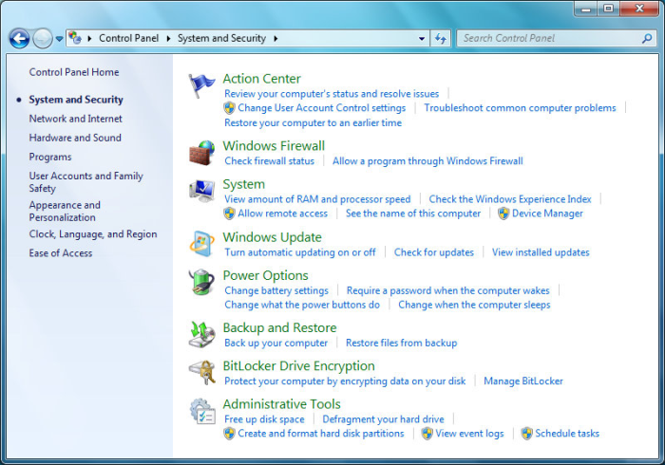This screenshot has height=465, width=665.
Task: Open the Network and Internet category
Action: click(x=75, y=119)
